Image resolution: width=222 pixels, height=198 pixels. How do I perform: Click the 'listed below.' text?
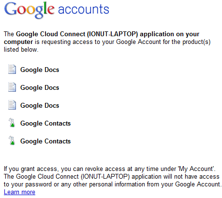click(21, 50)
